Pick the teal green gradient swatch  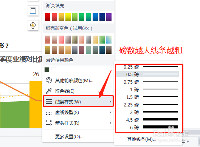pos(88,17)
